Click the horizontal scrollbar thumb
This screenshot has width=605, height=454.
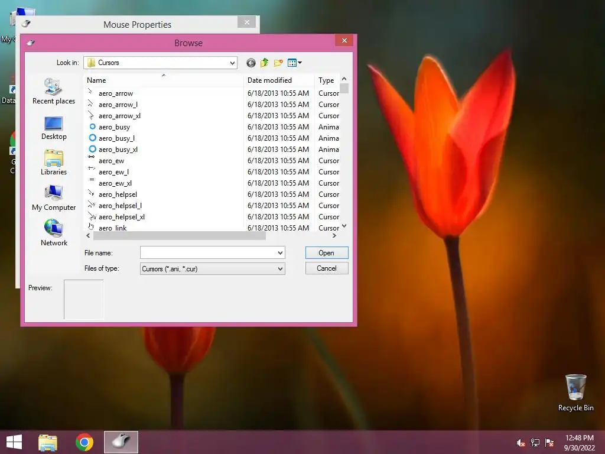(179, 235)
